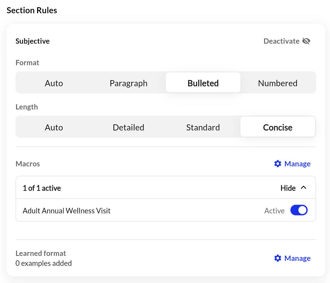Image resolution: width=330 pixels, height=283 pixels.
Task: Toggle off the Active switch for Wellness Visit
Action: (299, 210)
